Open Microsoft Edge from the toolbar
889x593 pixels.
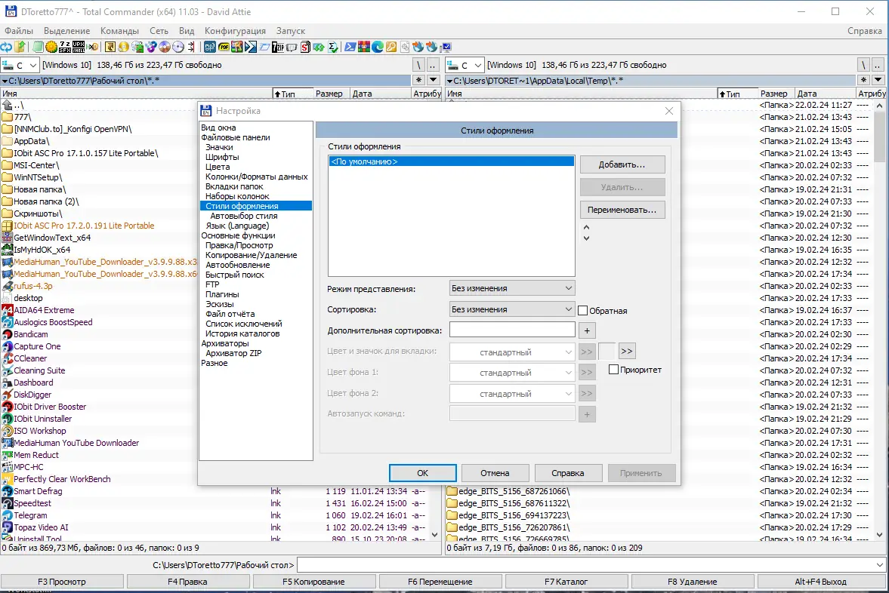[x=378, y=47]
